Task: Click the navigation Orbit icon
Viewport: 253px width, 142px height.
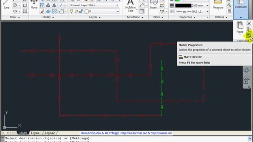Action: [x=247, y=70]
